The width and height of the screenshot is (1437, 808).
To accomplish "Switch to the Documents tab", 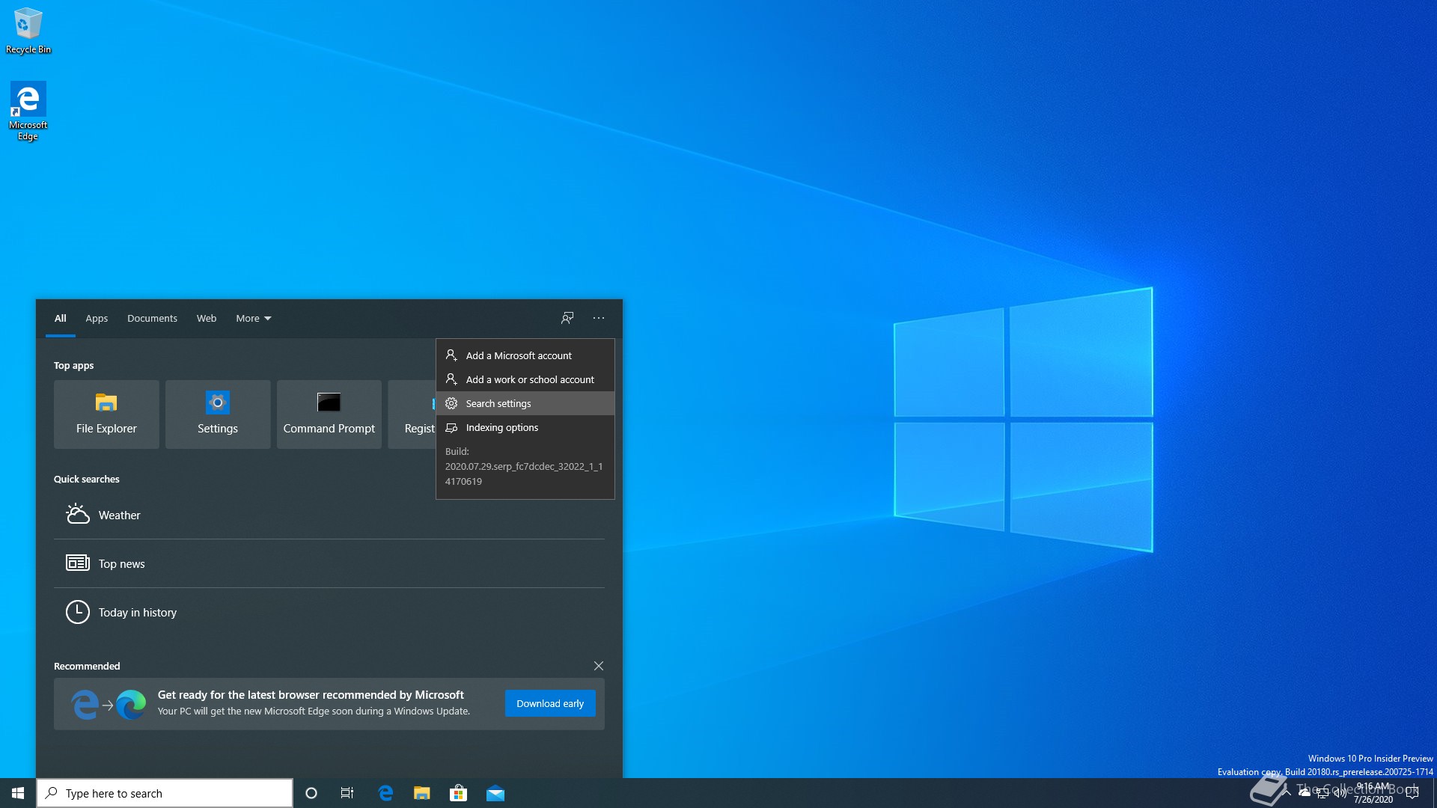I will [x=152, y=318].
